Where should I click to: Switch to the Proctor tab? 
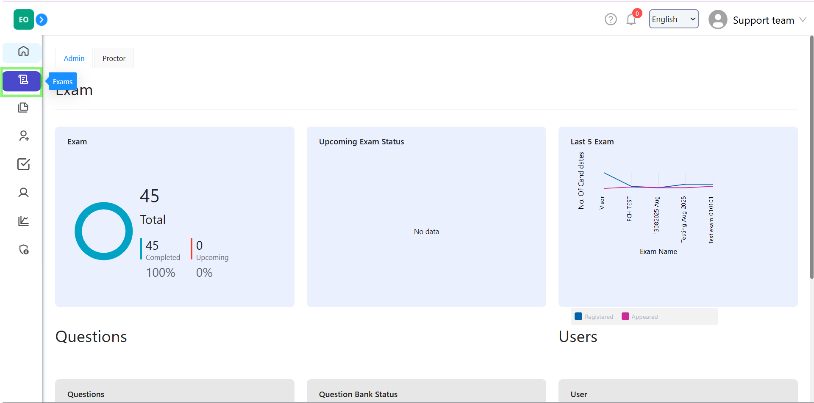coord(114,58)
